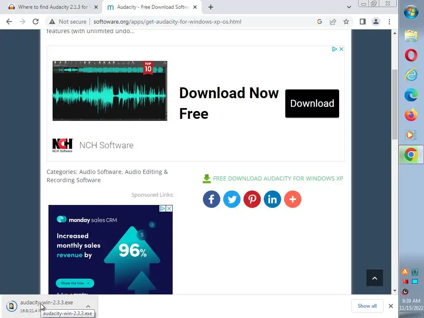Toggle the browser side panel
Viewport: 424px width, 318px height.
coord(363,22)
